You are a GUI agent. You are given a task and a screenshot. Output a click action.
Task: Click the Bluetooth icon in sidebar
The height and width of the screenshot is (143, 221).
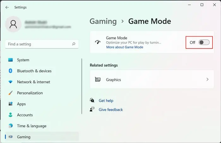point(10,71)
